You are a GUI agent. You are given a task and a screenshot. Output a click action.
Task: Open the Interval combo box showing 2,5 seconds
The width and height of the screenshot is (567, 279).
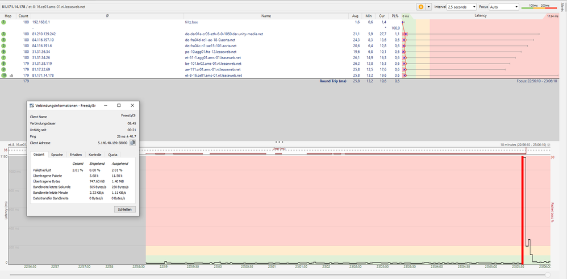[x=462, y=7]
